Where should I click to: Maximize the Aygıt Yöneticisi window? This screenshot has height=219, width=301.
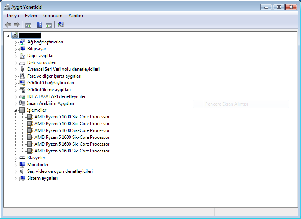(x=279, y=7)
